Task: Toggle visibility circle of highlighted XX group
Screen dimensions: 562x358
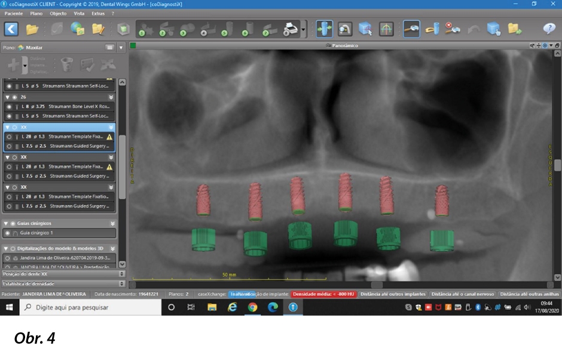Action: click(15, 127)
